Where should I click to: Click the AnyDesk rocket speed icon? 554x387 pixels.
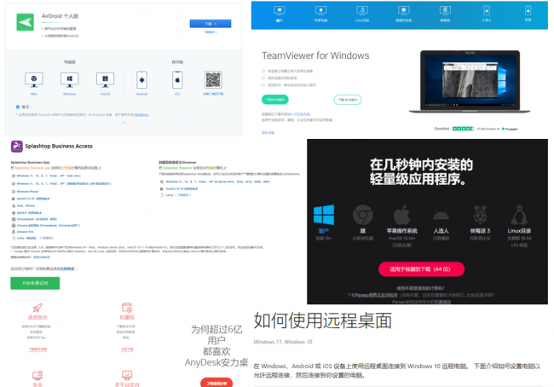pos(38,308)
